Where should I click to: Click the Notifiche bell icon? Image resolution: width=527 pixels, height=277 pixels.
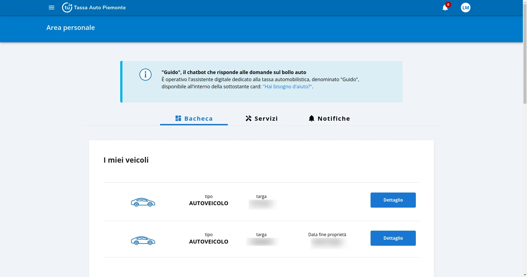pos(312,118)
